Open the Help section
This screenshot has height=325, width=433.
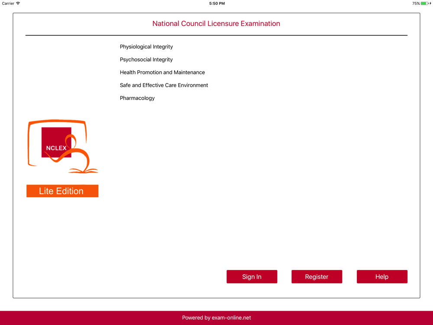pyautogui.click(x=382, y=276)
